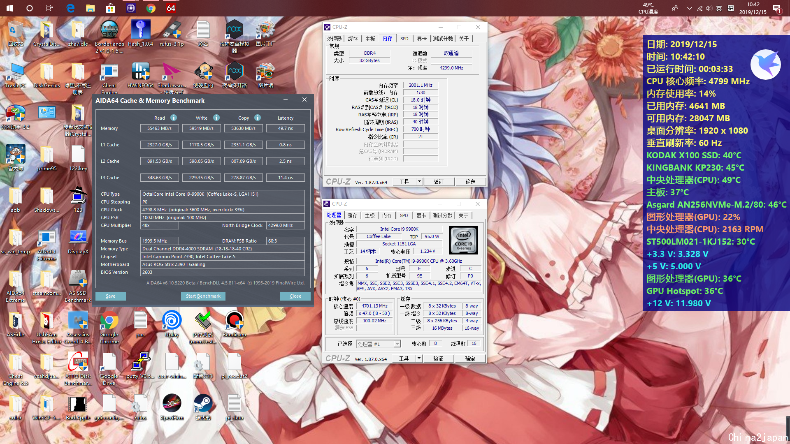
Task: Launch the rufus-3.1p desktop icon
Action: tap(172, 33)
